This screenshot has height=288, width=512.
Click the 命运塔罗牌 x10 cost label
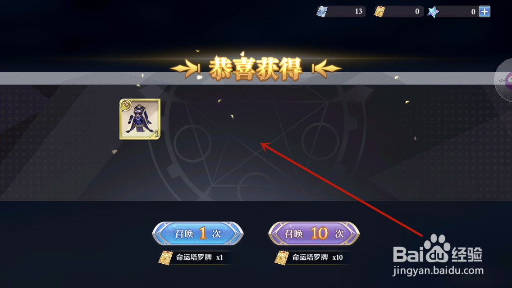(317, 257)
